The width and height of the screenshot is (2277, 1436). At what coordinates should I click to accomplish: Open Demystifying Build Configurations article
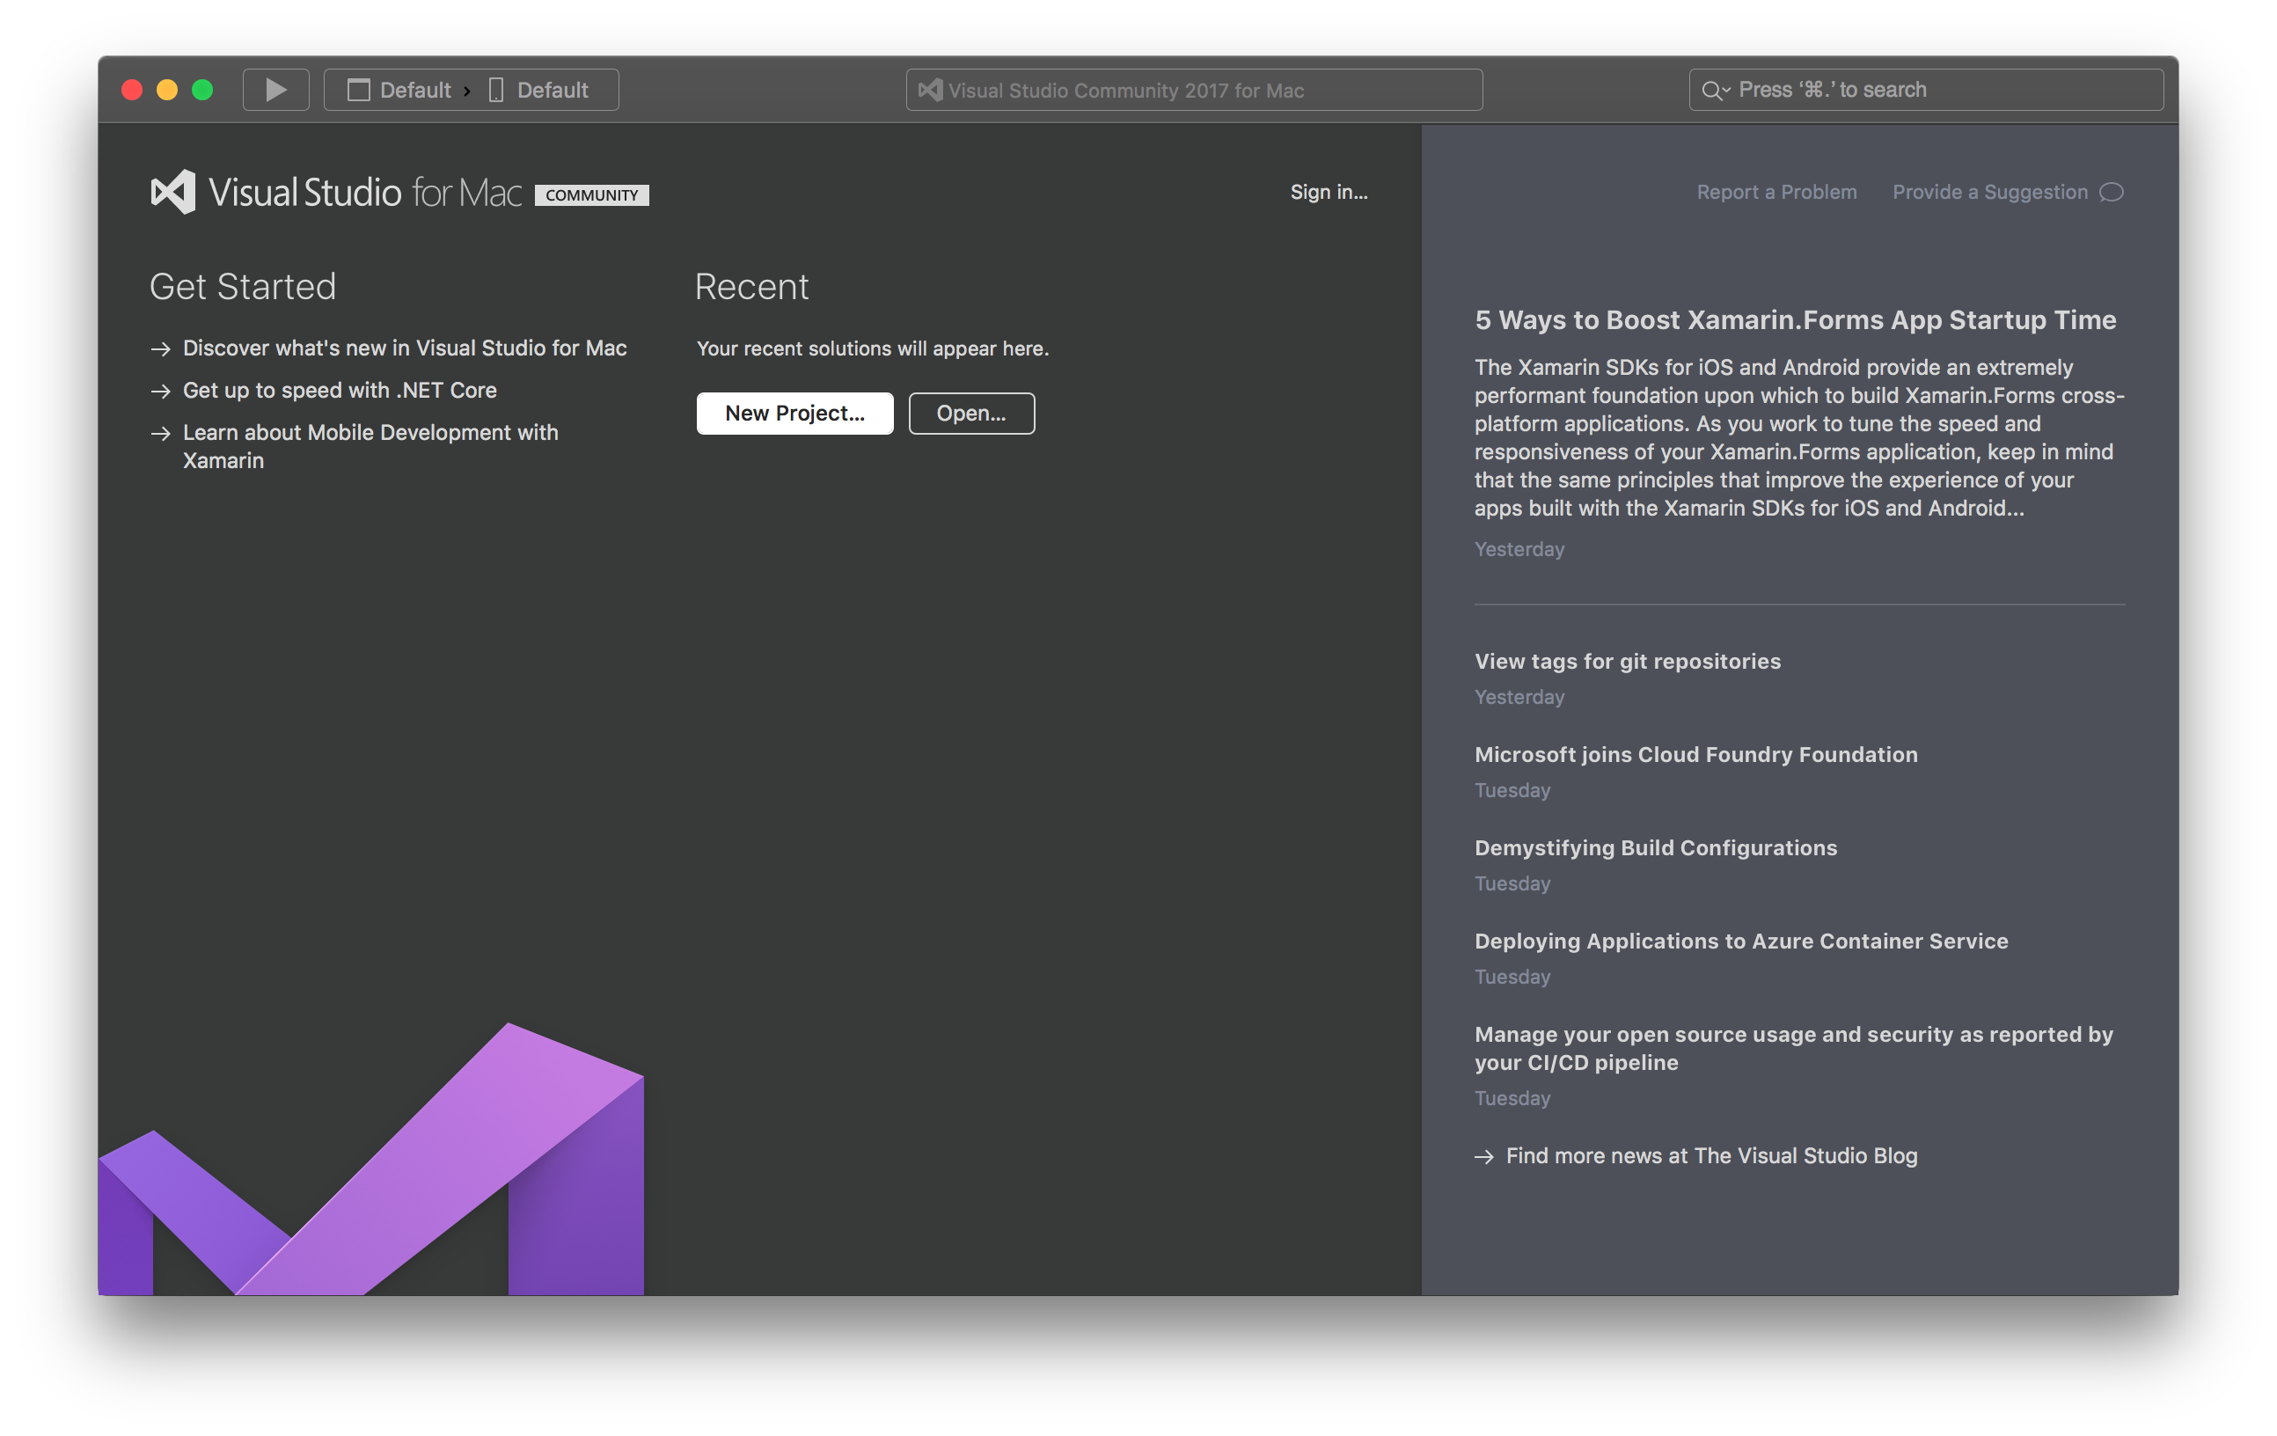[x=1656, y=848]
